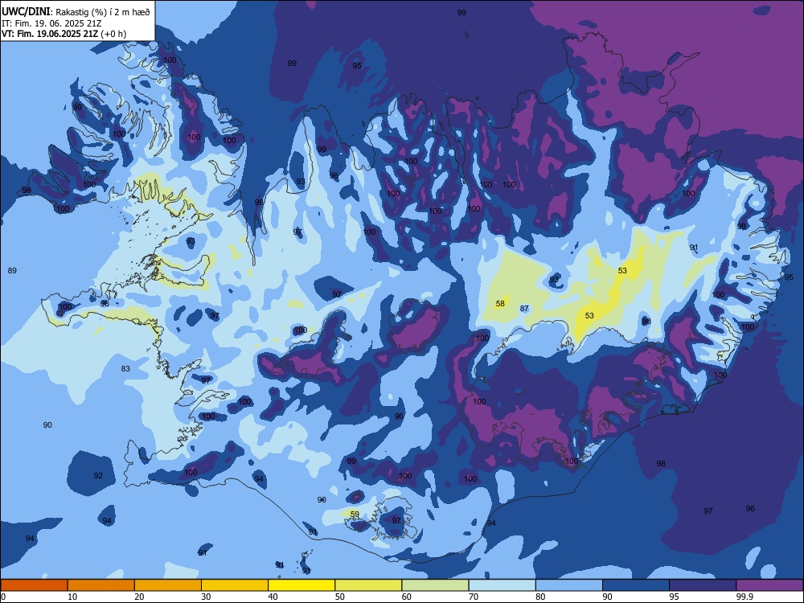Click the legend label '50'

[x=340, y=597]
